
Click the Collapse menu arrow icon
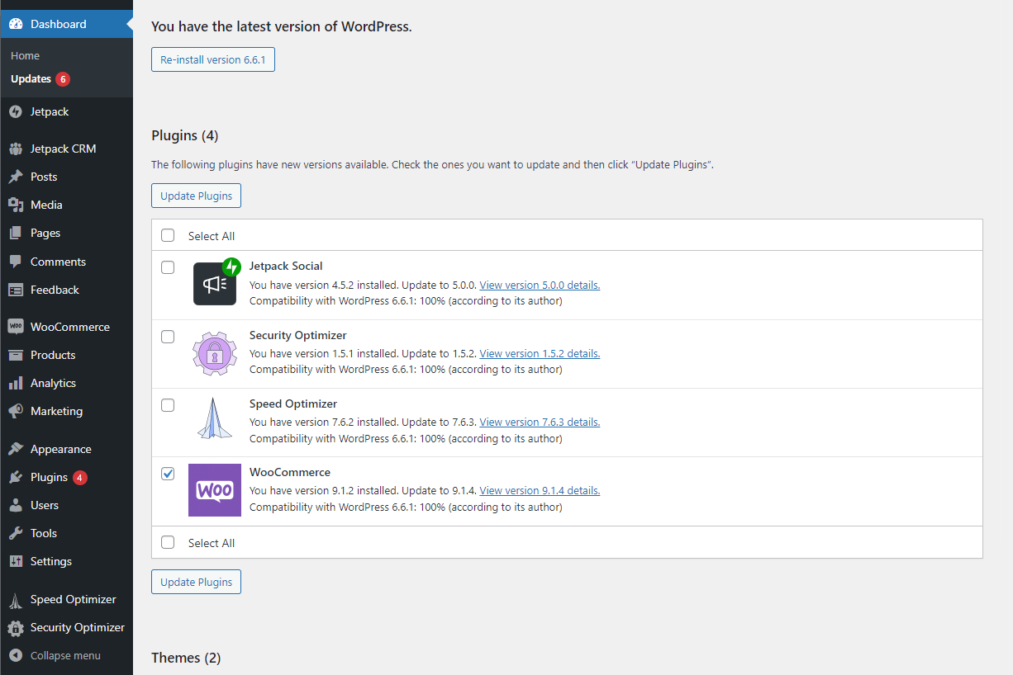click(x=16, y=655)
